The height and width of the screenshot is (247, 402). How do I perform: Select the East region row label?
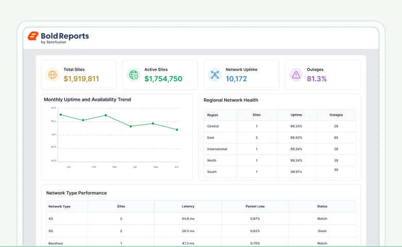tap(210, 138)
